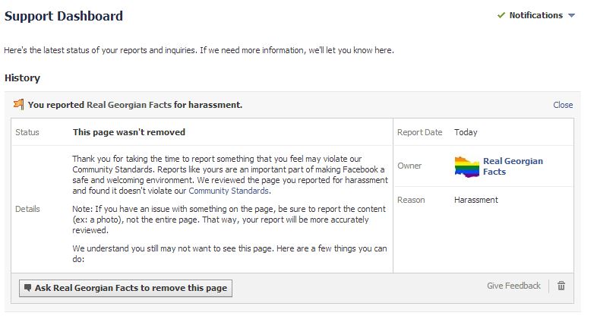
Task: Click the speech bubble icon on Ask button
Action: point(27,288)
